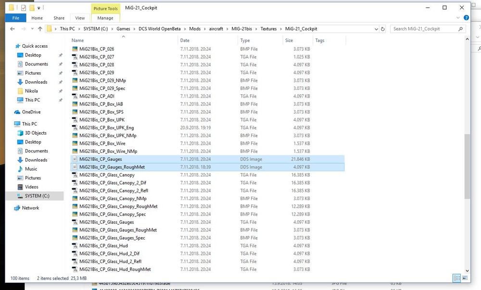Screen dimensions: 481x290
Task: Select file MiG21Bis_CP_Glass_Gauges_Spec
Action: [112, 238]
